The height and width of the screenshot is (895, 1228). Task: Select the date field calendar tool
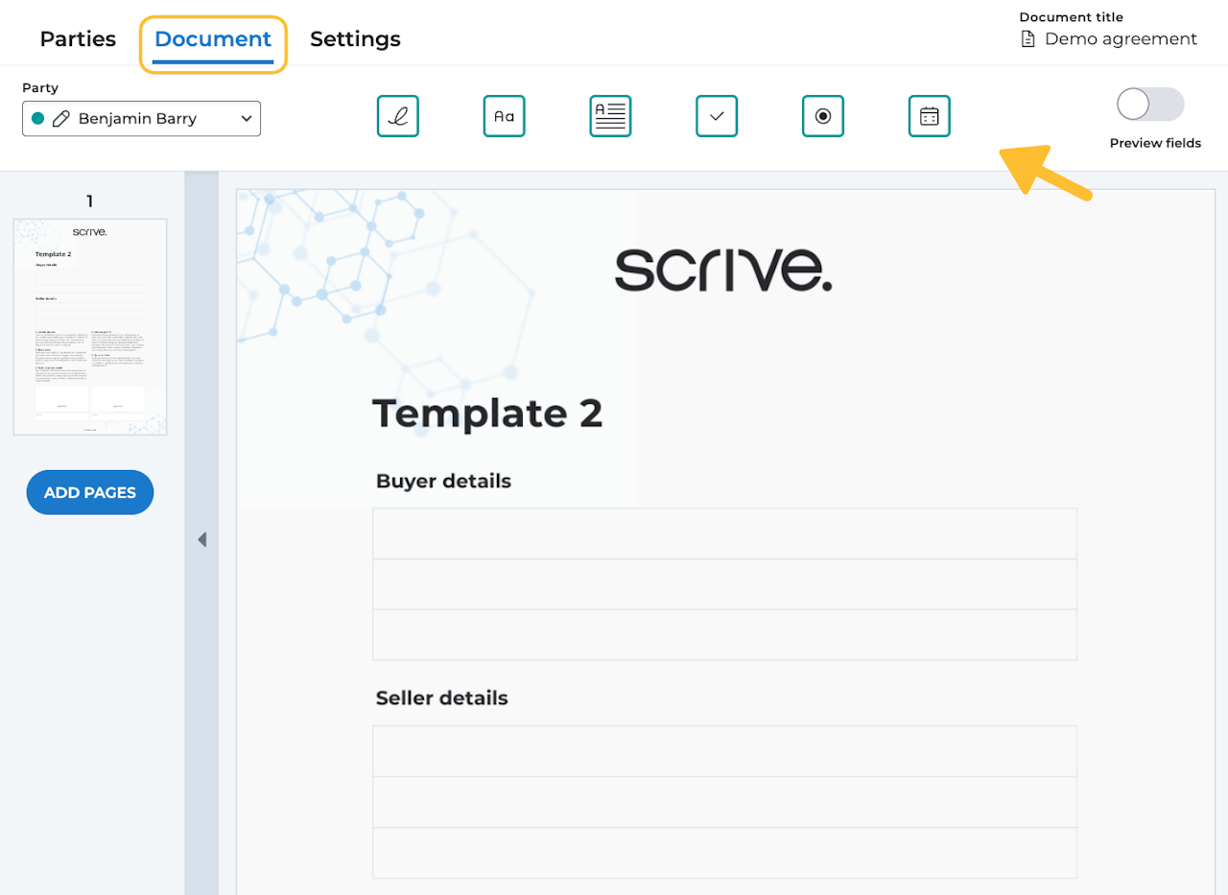930,116
